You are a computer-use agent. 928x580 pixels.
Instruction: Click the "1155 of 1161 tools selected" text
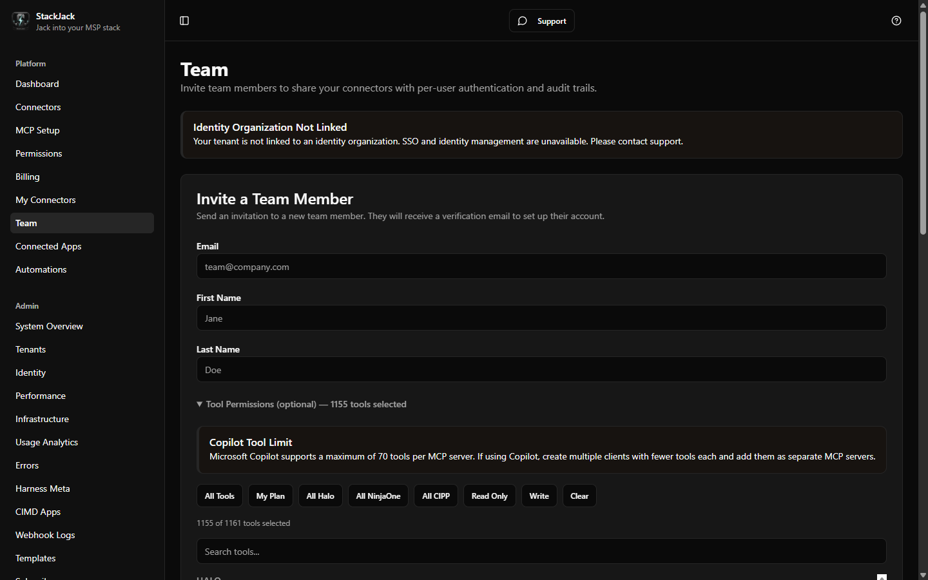[244, 523]
